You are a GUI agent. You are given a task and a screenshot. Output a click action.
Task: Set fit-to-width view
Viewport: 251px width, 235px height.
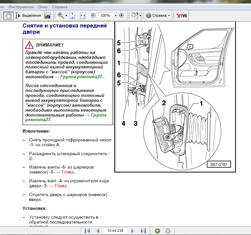pos(82,15)
